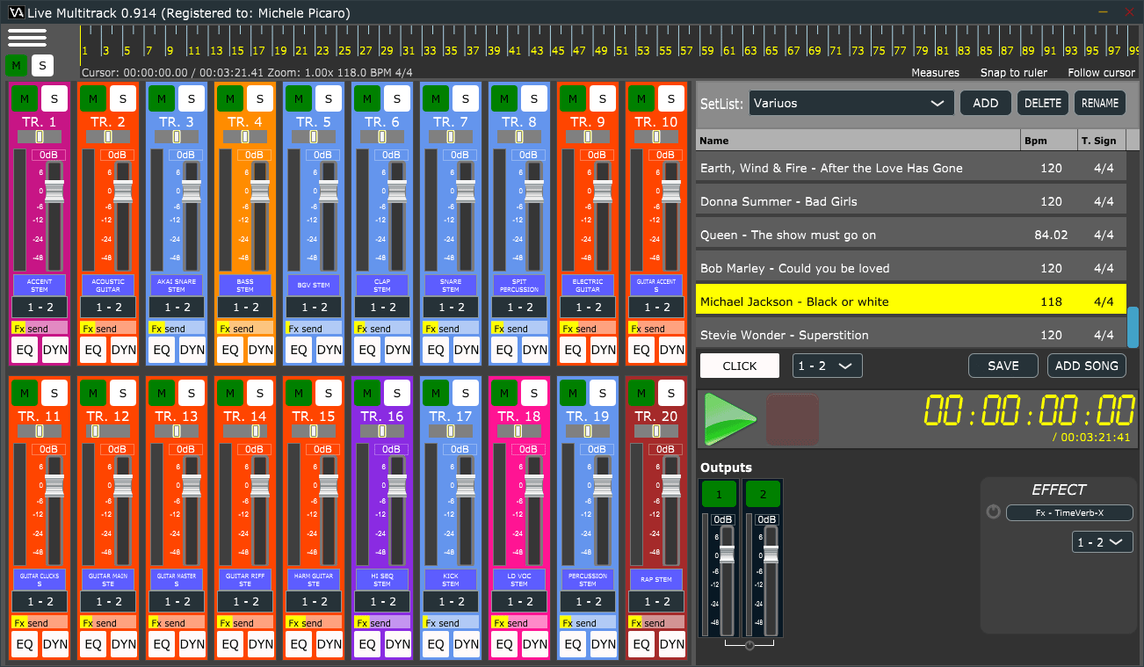
Task: Solo TR. 4 with its S button
Action: (260, 98)
